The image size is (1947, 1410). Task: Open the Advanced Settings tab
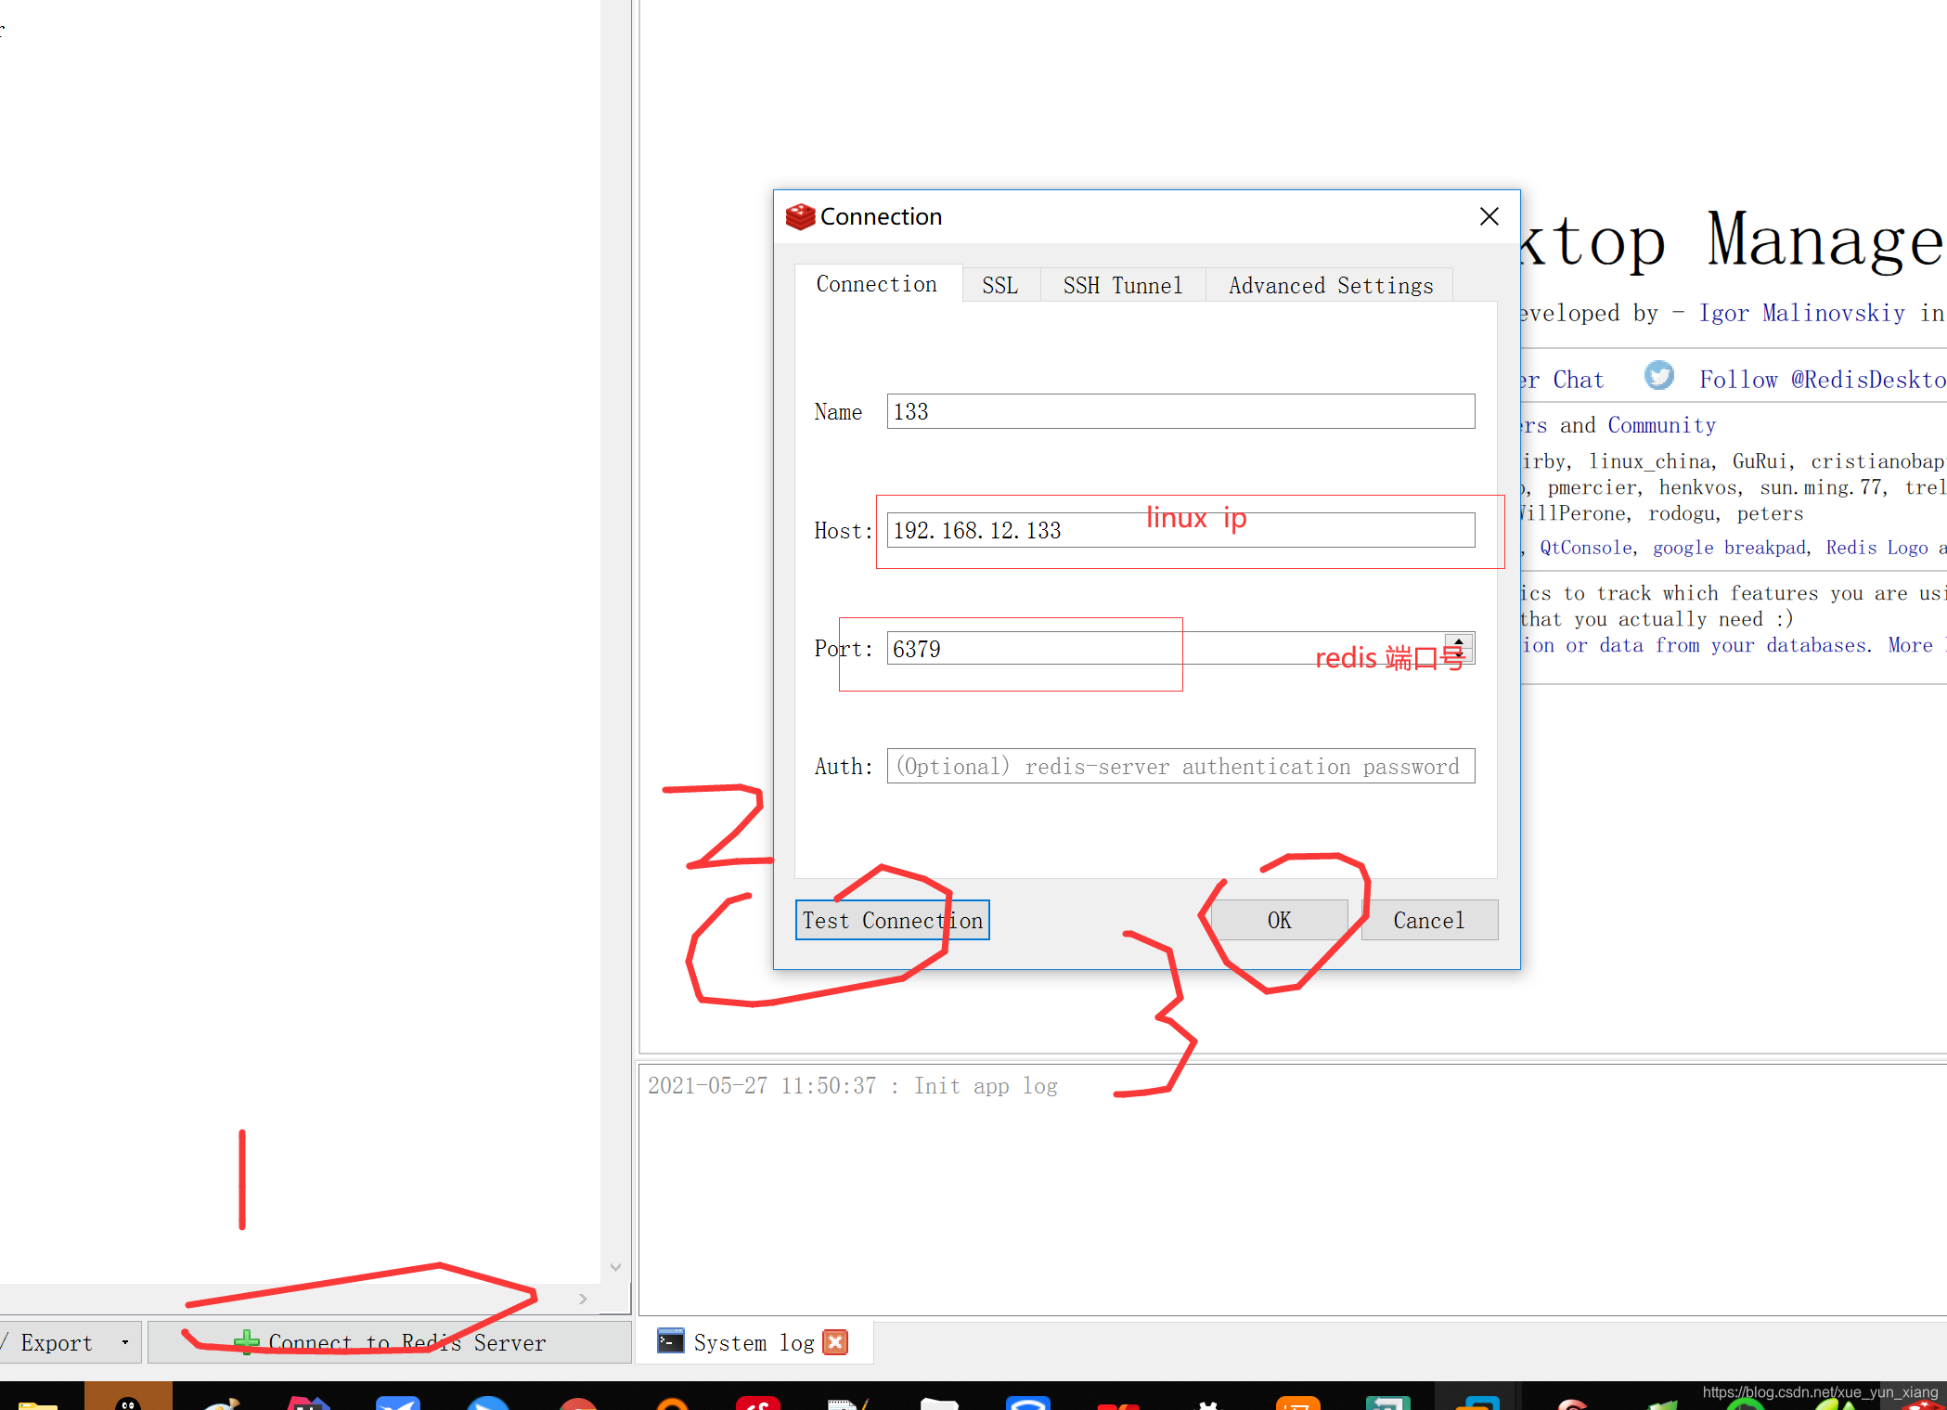pyautogui.click(x=1331, y=285)
